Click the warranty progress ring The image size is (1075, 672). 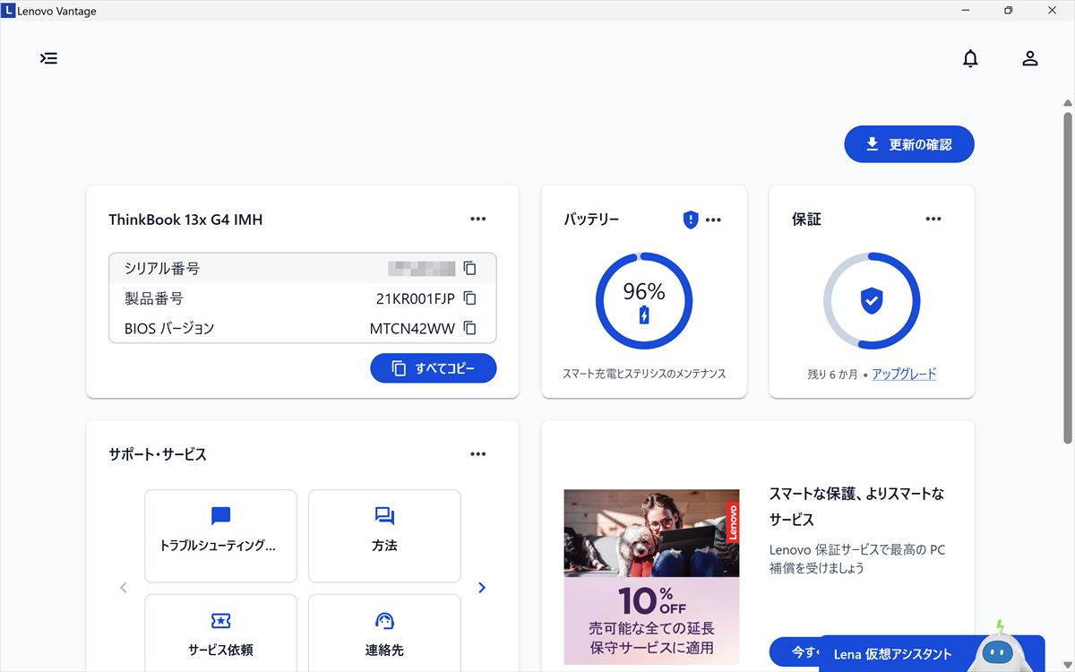tap(872, 301)
